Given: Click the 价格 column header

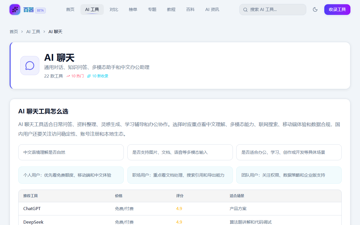Looking at the screenshot, I should pyautogui.click(x=119, y=196).
